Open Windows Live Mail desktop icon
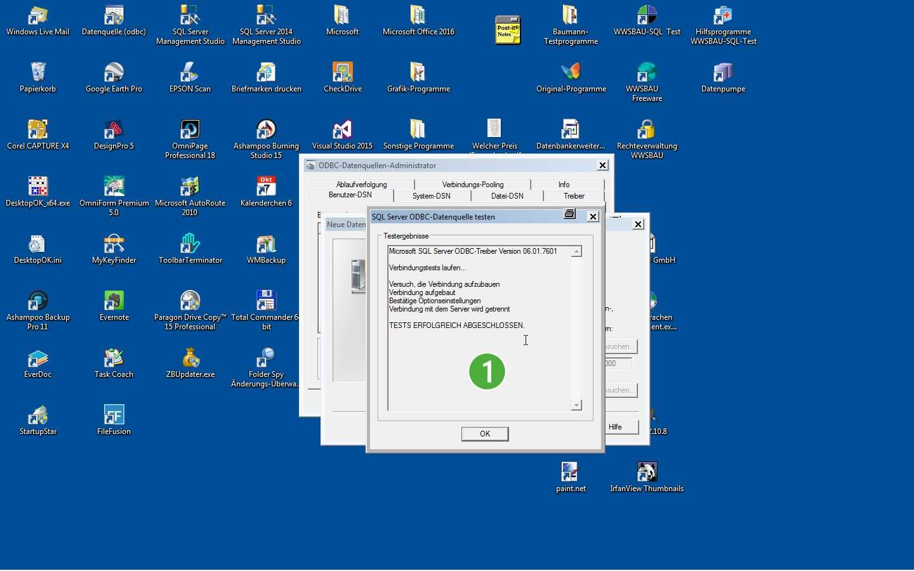This screenshot has height=571, width=914. pyautogui.click(x=38, y=21)
